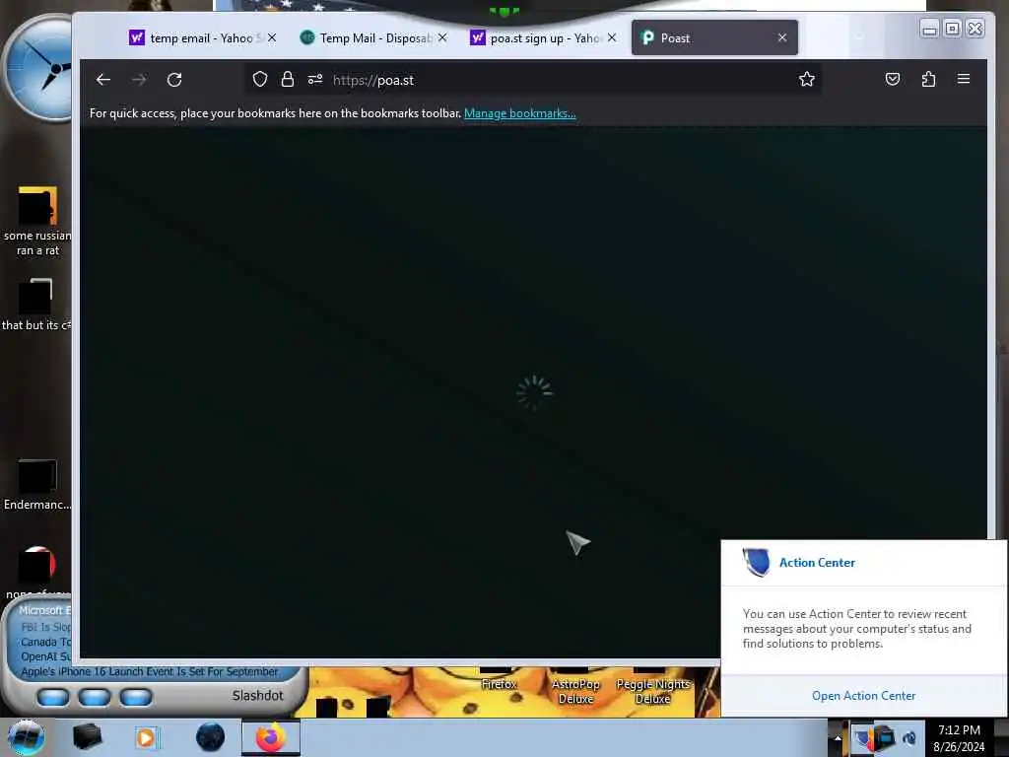The image size is (1009, 757).
Task: Open Windows Media Player from the taskbar
Action: pyautogui.click(x=146, y=737)
